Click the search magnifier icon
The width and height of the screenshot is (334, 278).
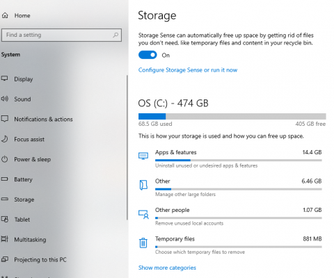[x=116, y=35]
